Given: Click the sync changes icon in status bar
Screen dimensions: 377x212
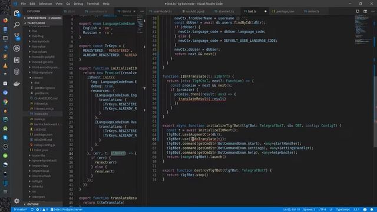Looking at the screenshot, I should tap(32, 210).
